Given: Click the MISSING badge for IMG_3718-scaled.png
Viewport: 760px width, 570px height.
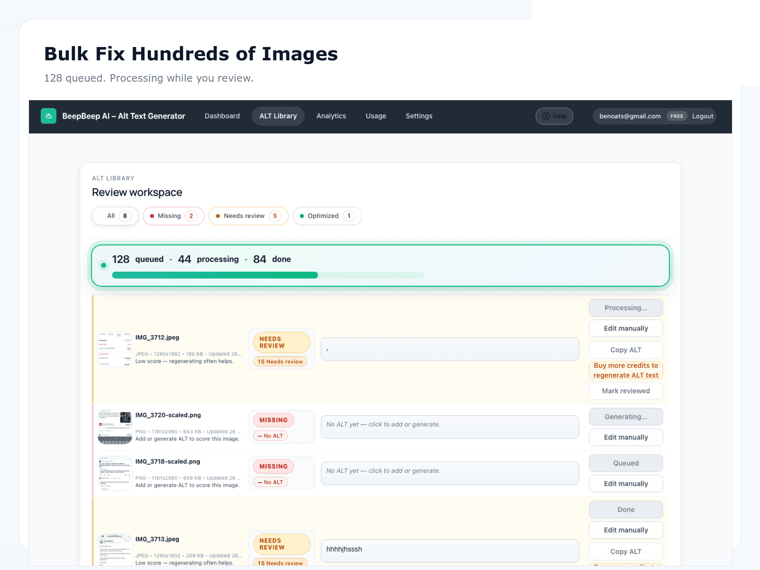Looking at the screenshot, I should click(274, 466).
